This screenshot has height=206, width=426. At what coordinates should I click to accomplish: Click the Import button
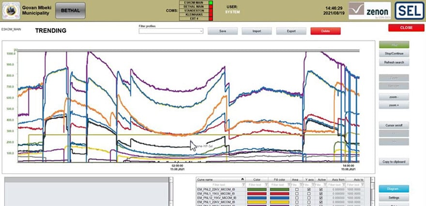257,31
